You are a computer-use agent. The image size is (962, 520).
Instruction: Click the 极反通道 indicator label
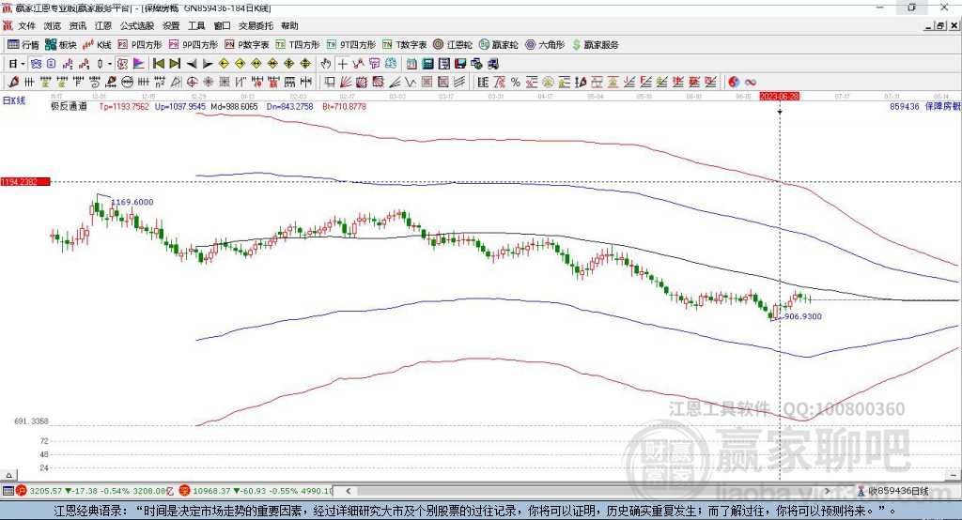(69, 106)
